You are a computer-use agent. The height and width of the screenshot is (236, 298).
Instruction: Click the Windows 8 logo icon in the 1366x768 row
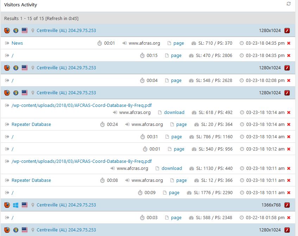tap(16, 205)
